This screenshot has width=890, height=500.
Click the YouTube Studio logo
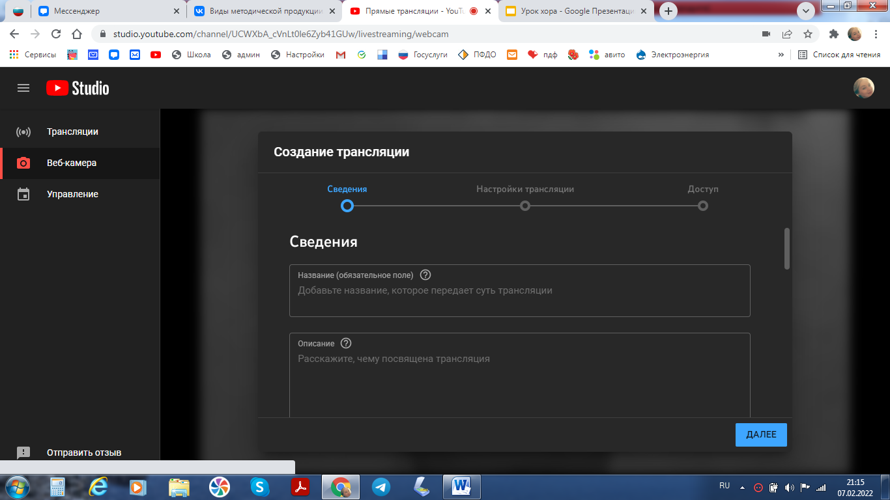(x=78, y=88)
